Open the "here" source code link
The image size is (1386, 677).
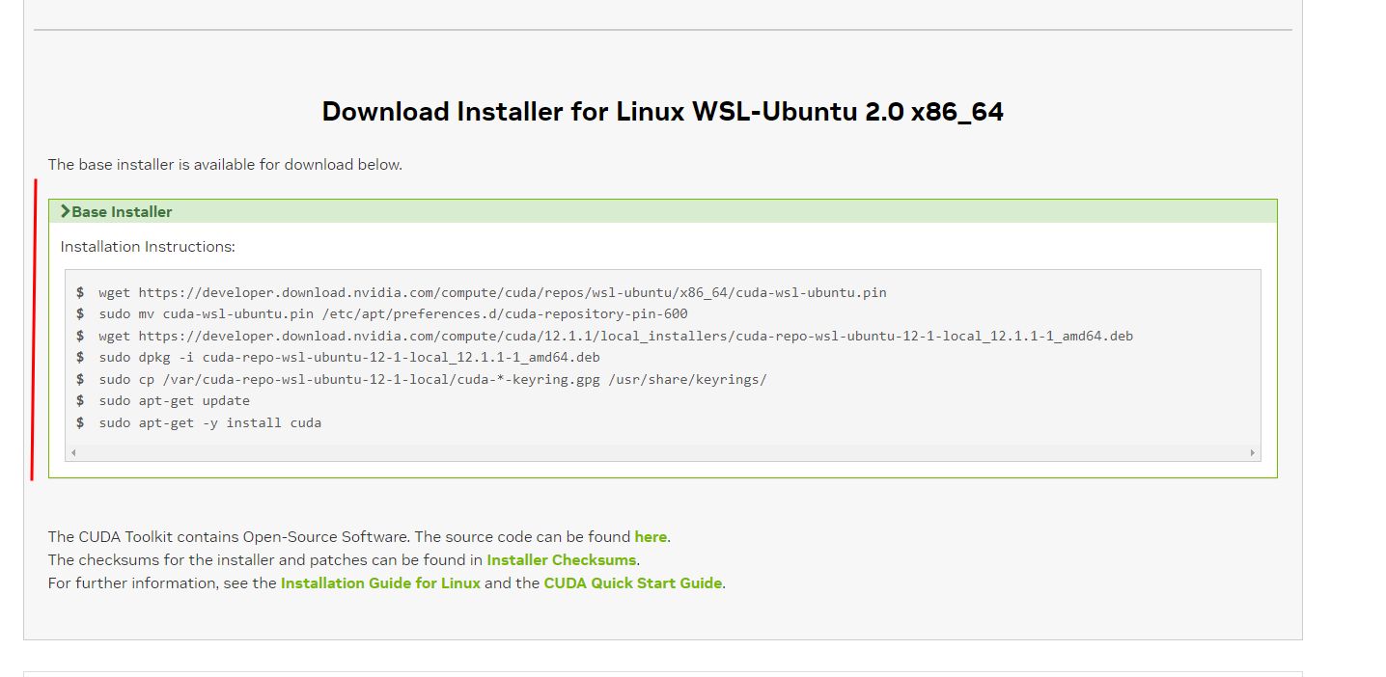651,536
